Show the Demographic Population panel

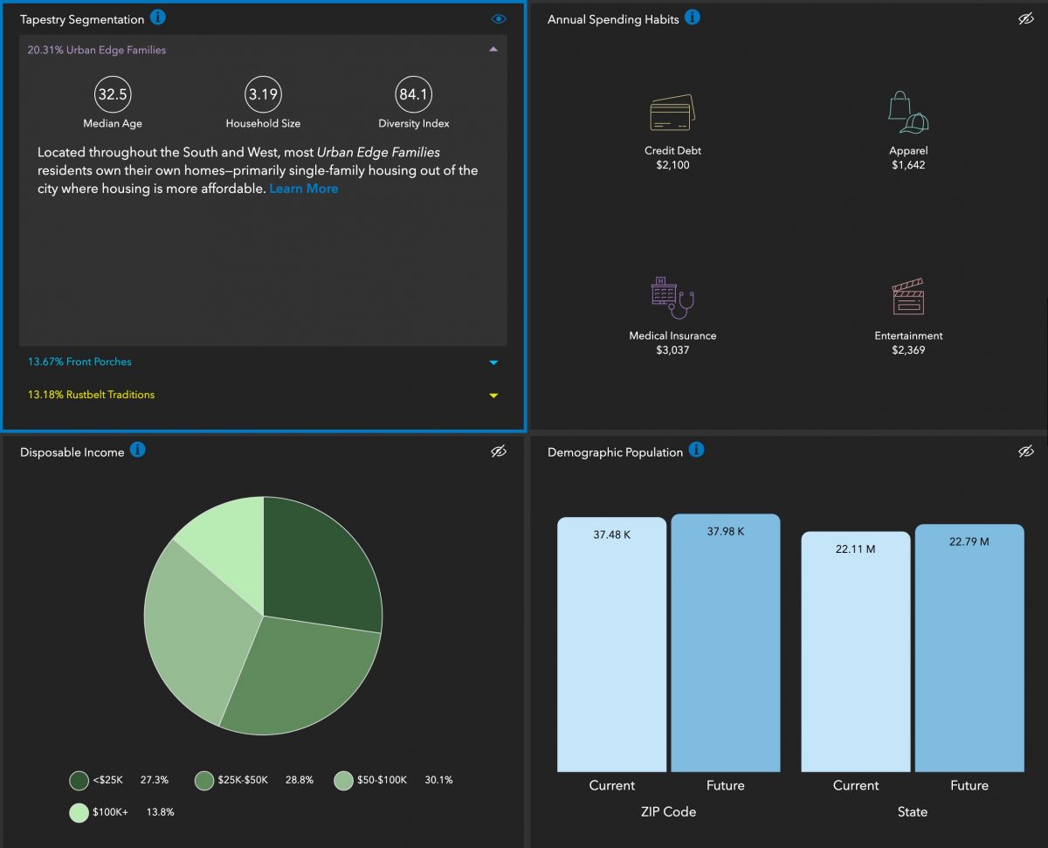(x=1026, y=451)
